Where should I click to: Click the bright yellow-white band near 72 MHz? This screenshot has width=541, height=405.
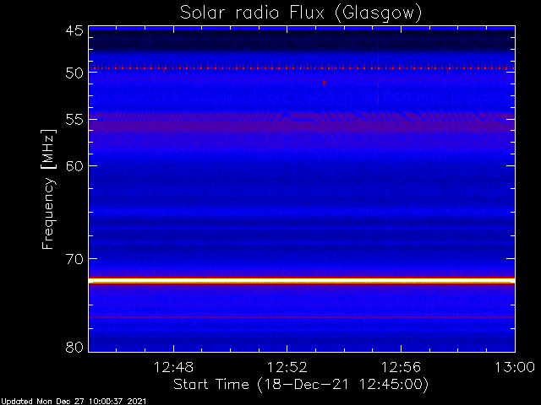pyautogui.click(x=302, y=281)
